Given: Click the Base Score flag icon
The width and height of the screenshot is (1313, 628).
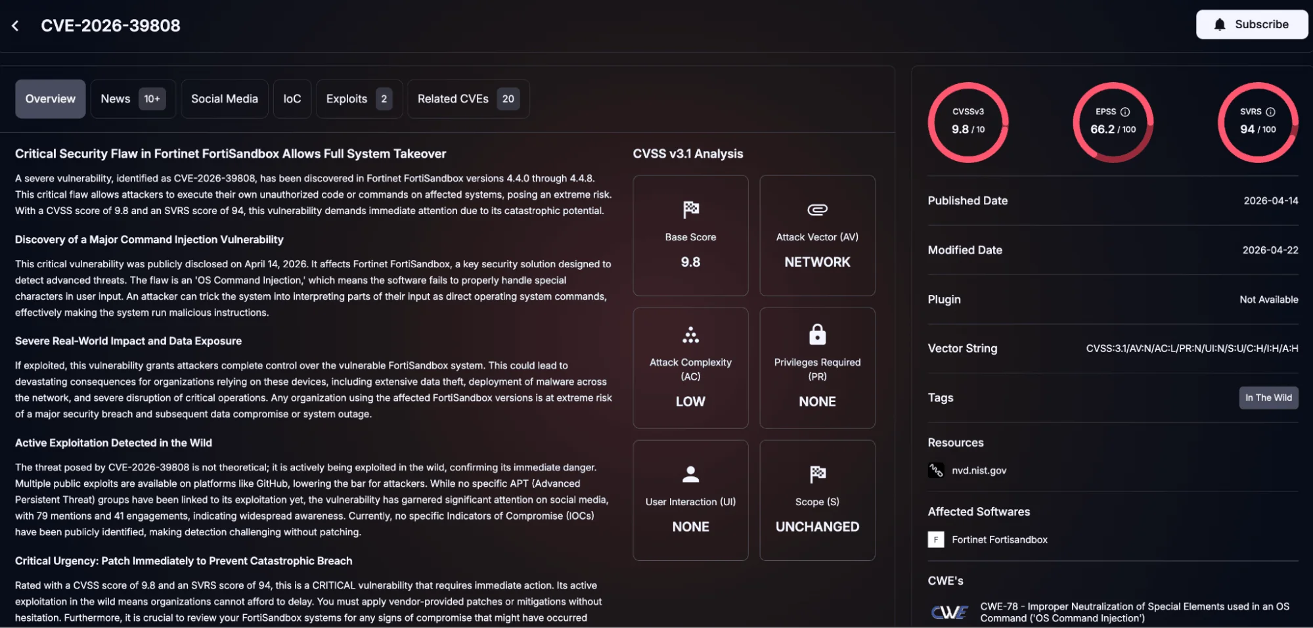Looking at the screenshot, I should tap(690, 210).
